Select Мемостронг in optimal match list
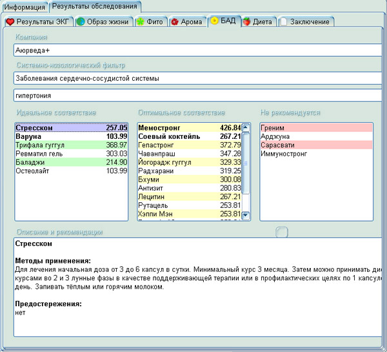Image resolution: width=387 pixels, height=352 pixels. point(190,128)
